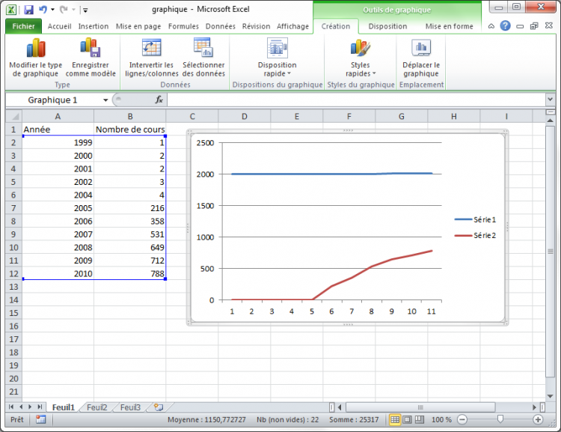Open Sélectionner des données
This screenshot has height=432, width=561.
tap(203, 49)
